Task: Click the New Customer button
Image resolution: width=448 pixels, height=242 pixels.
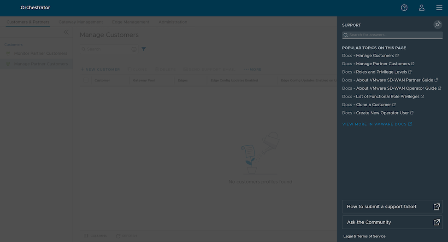Action: (100, 69)
